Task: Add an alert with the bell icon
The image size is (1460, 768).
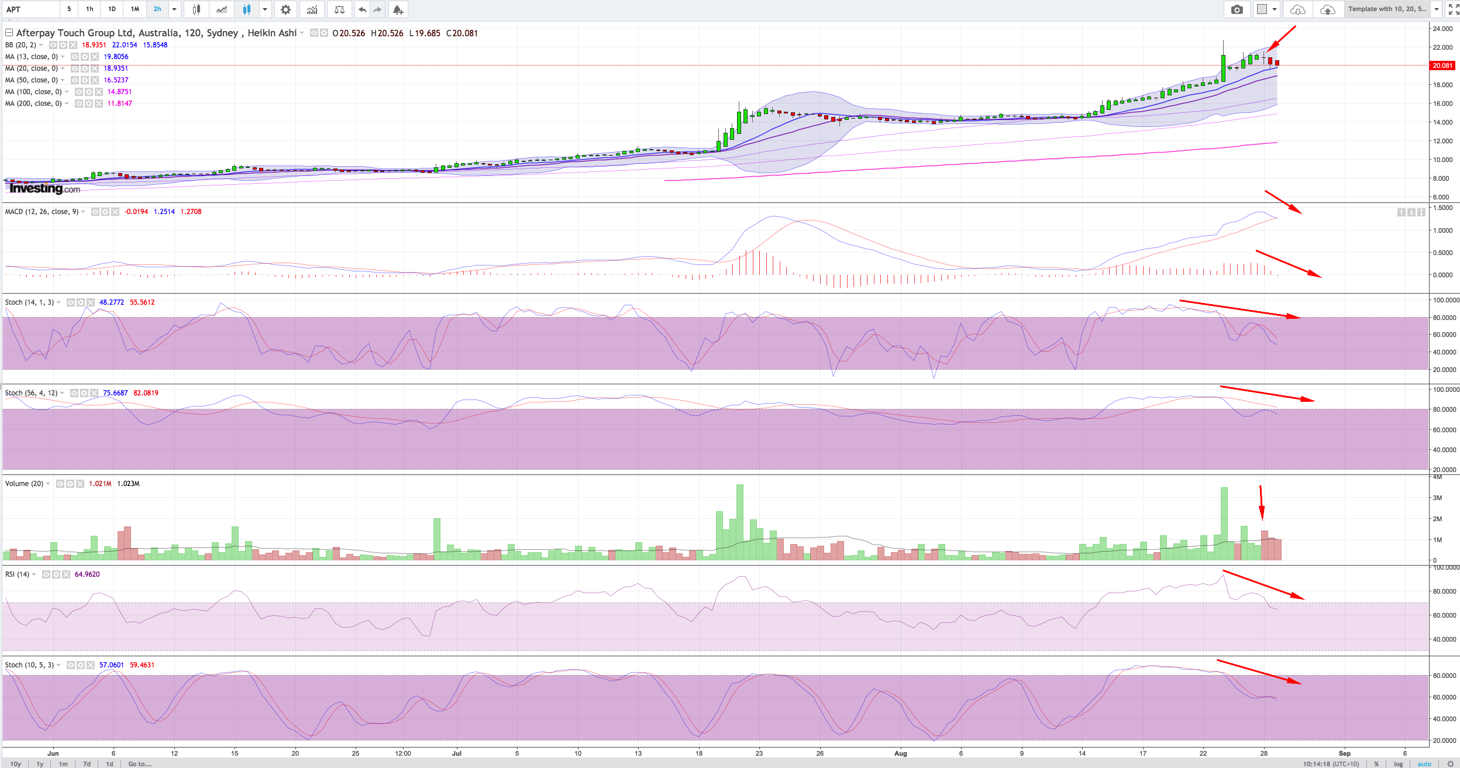Action: point(398,9)
